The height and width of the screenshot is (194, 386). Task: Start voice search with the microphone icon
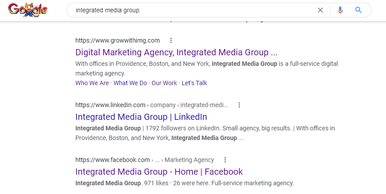[x=340, y=10]
